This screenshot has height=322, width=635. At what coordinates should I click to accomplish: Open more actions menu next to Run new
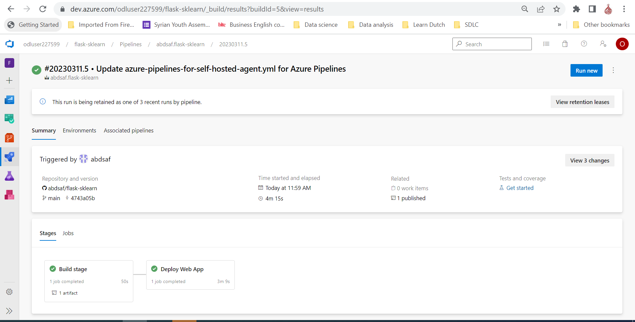[x=613, y=70]
